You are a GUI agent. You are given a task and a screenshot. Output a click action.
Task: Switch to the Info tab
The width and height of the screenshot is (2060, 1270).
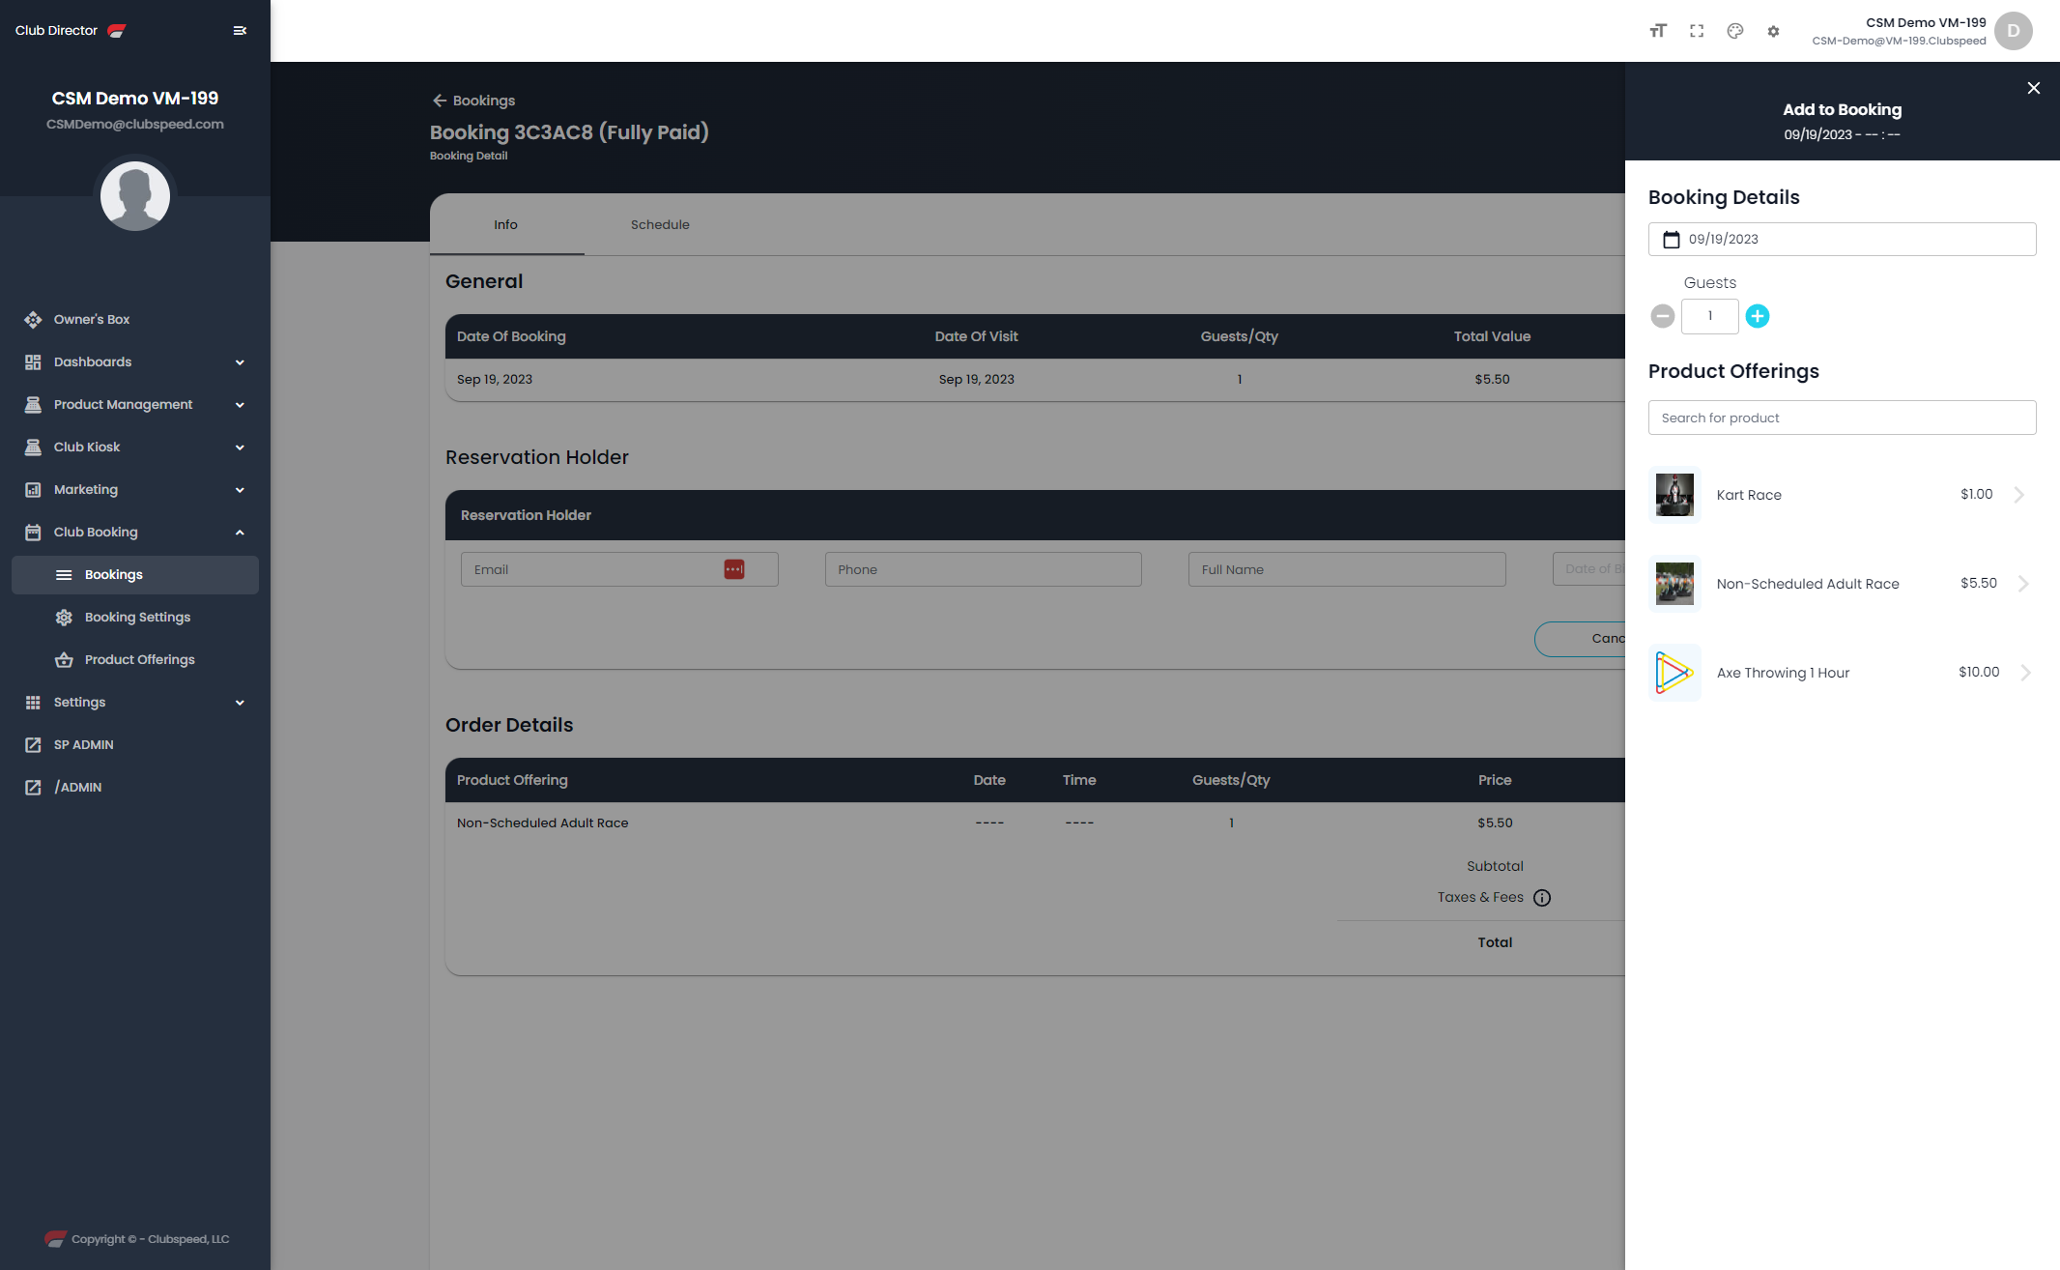(506, 224)
